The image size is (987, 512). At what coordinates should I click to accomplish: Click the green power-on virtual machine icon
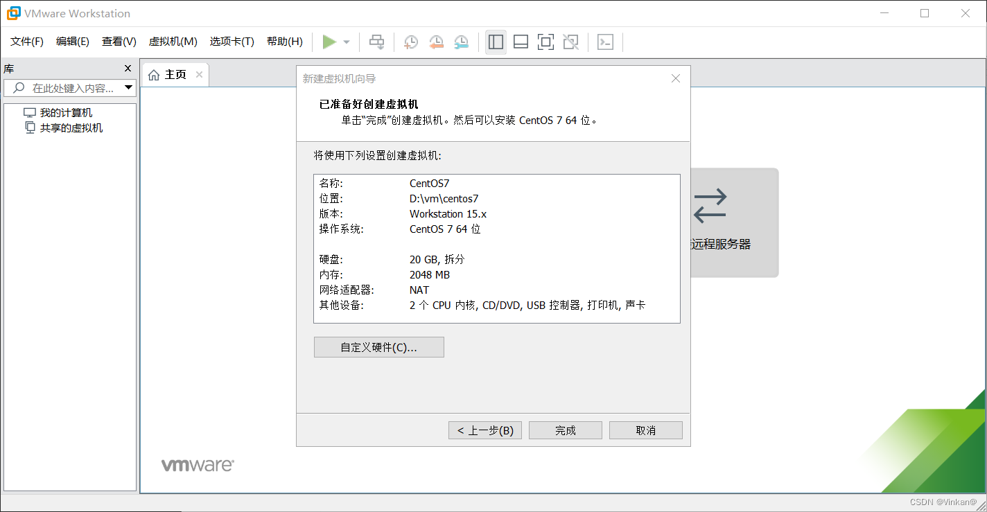pos(331,42)
